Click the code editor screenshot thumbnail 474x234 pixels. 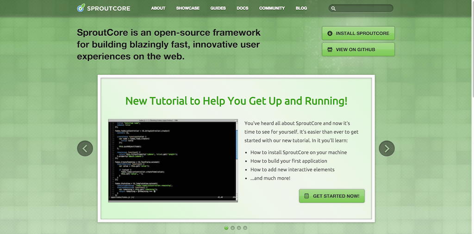173,160
